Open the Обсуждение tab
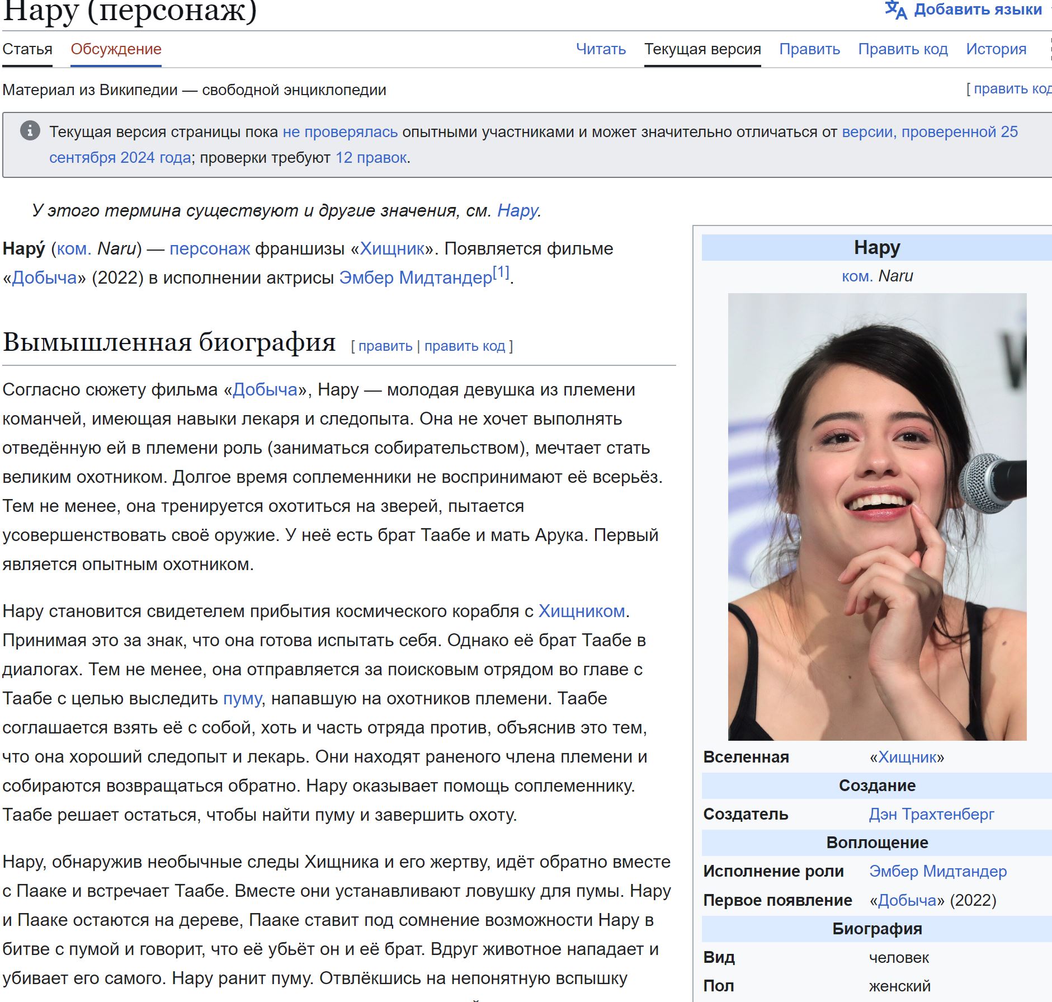 coord(116,49)
